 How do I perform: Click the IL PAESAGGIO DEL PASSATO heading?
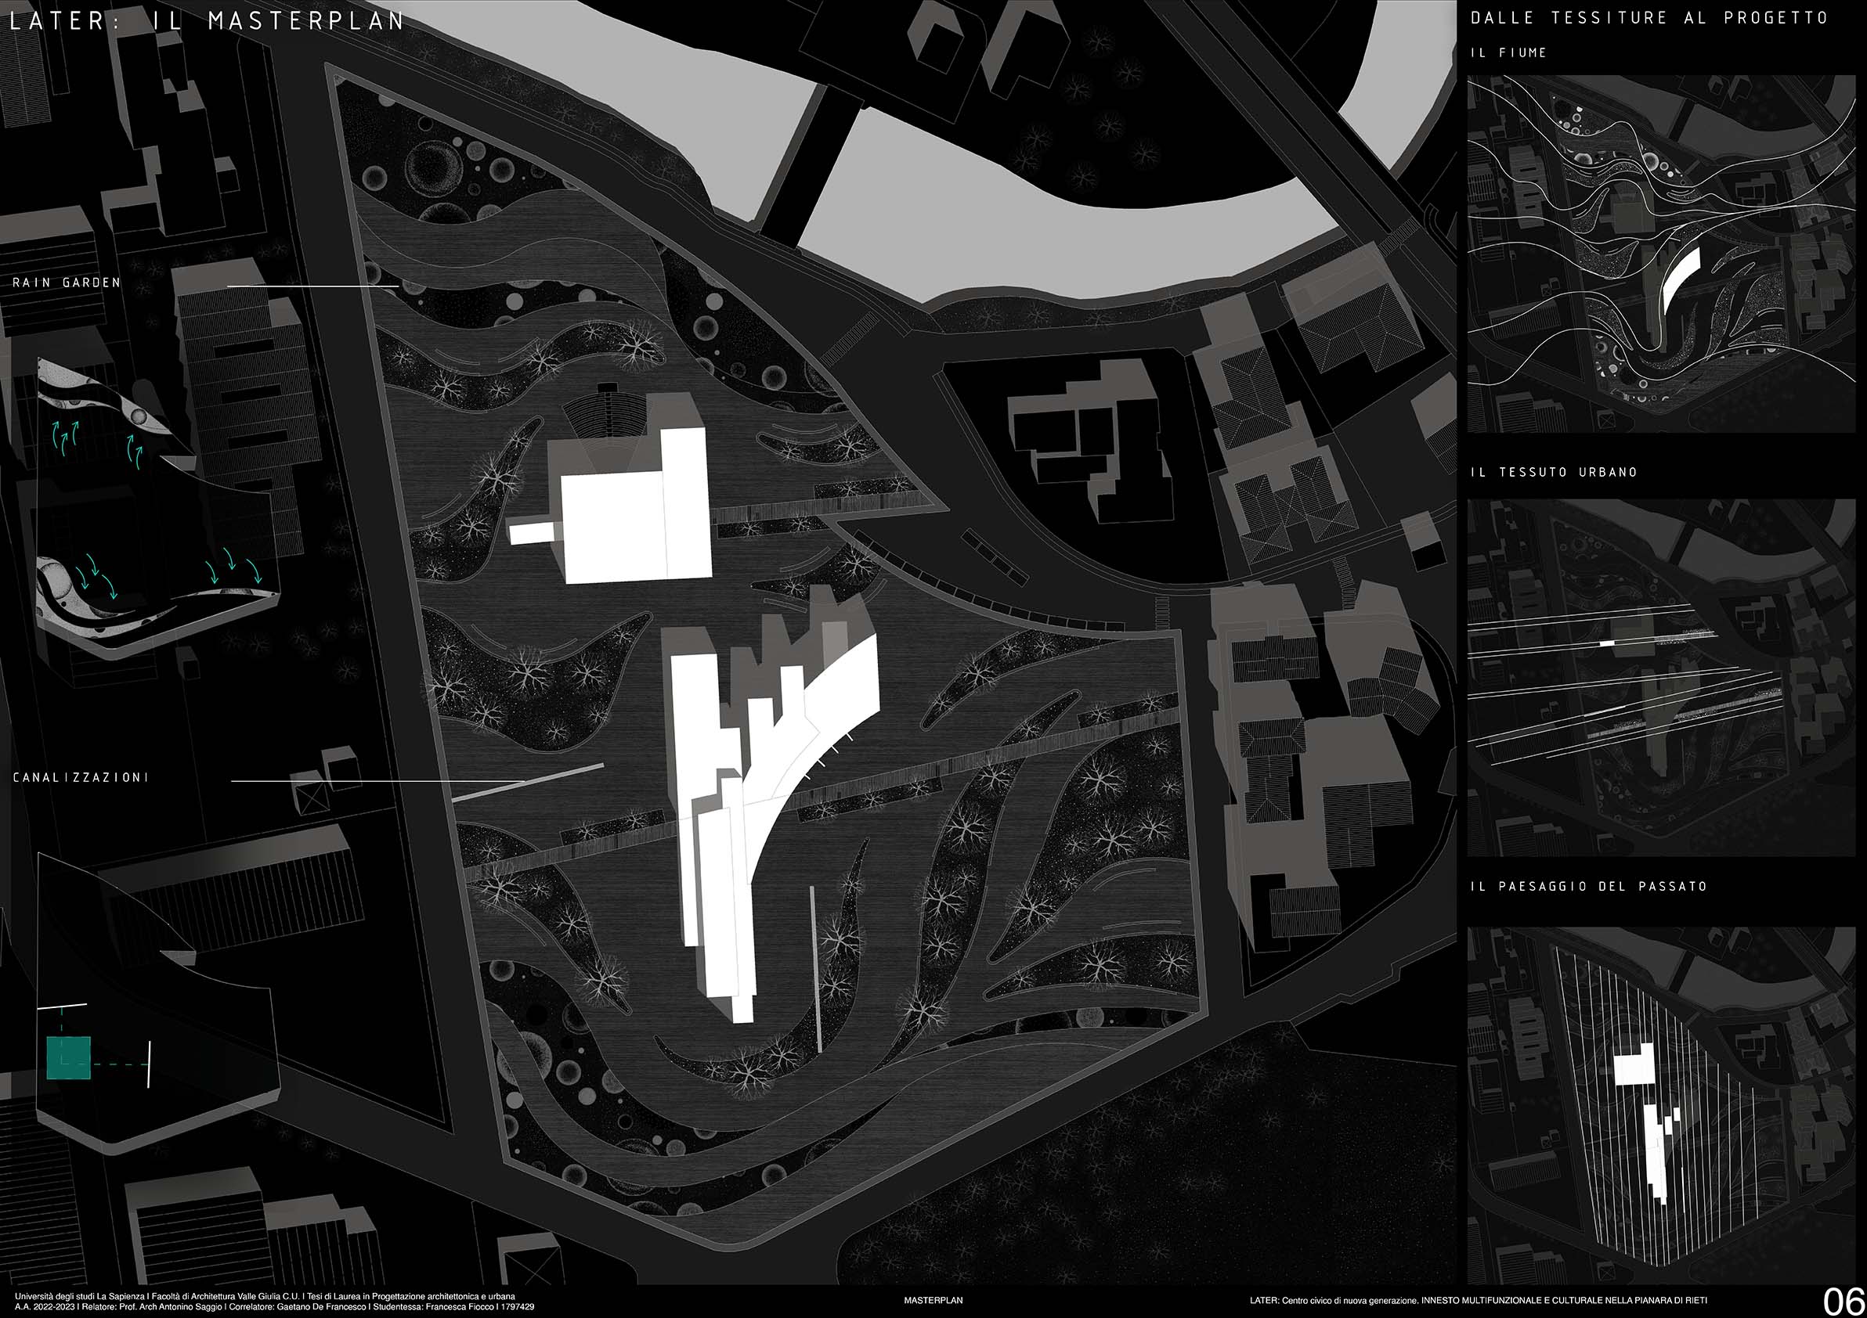point(1588,887)
